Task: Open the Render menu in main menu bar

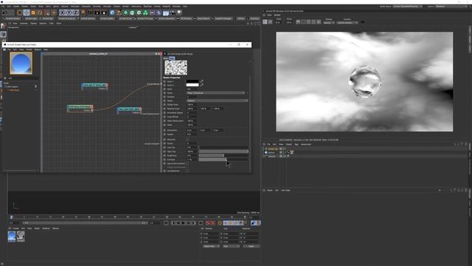Action: (x=125, y=6)
